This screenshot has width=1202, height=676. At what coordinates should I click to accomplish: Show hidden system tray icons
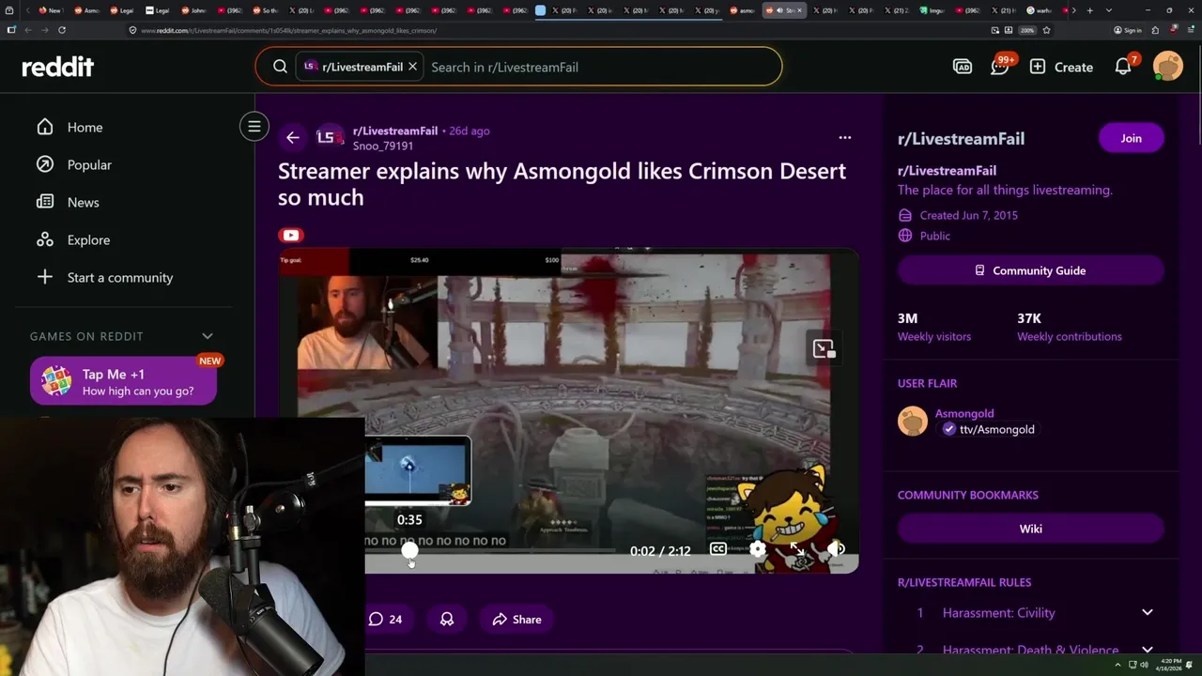point(1117,665)
